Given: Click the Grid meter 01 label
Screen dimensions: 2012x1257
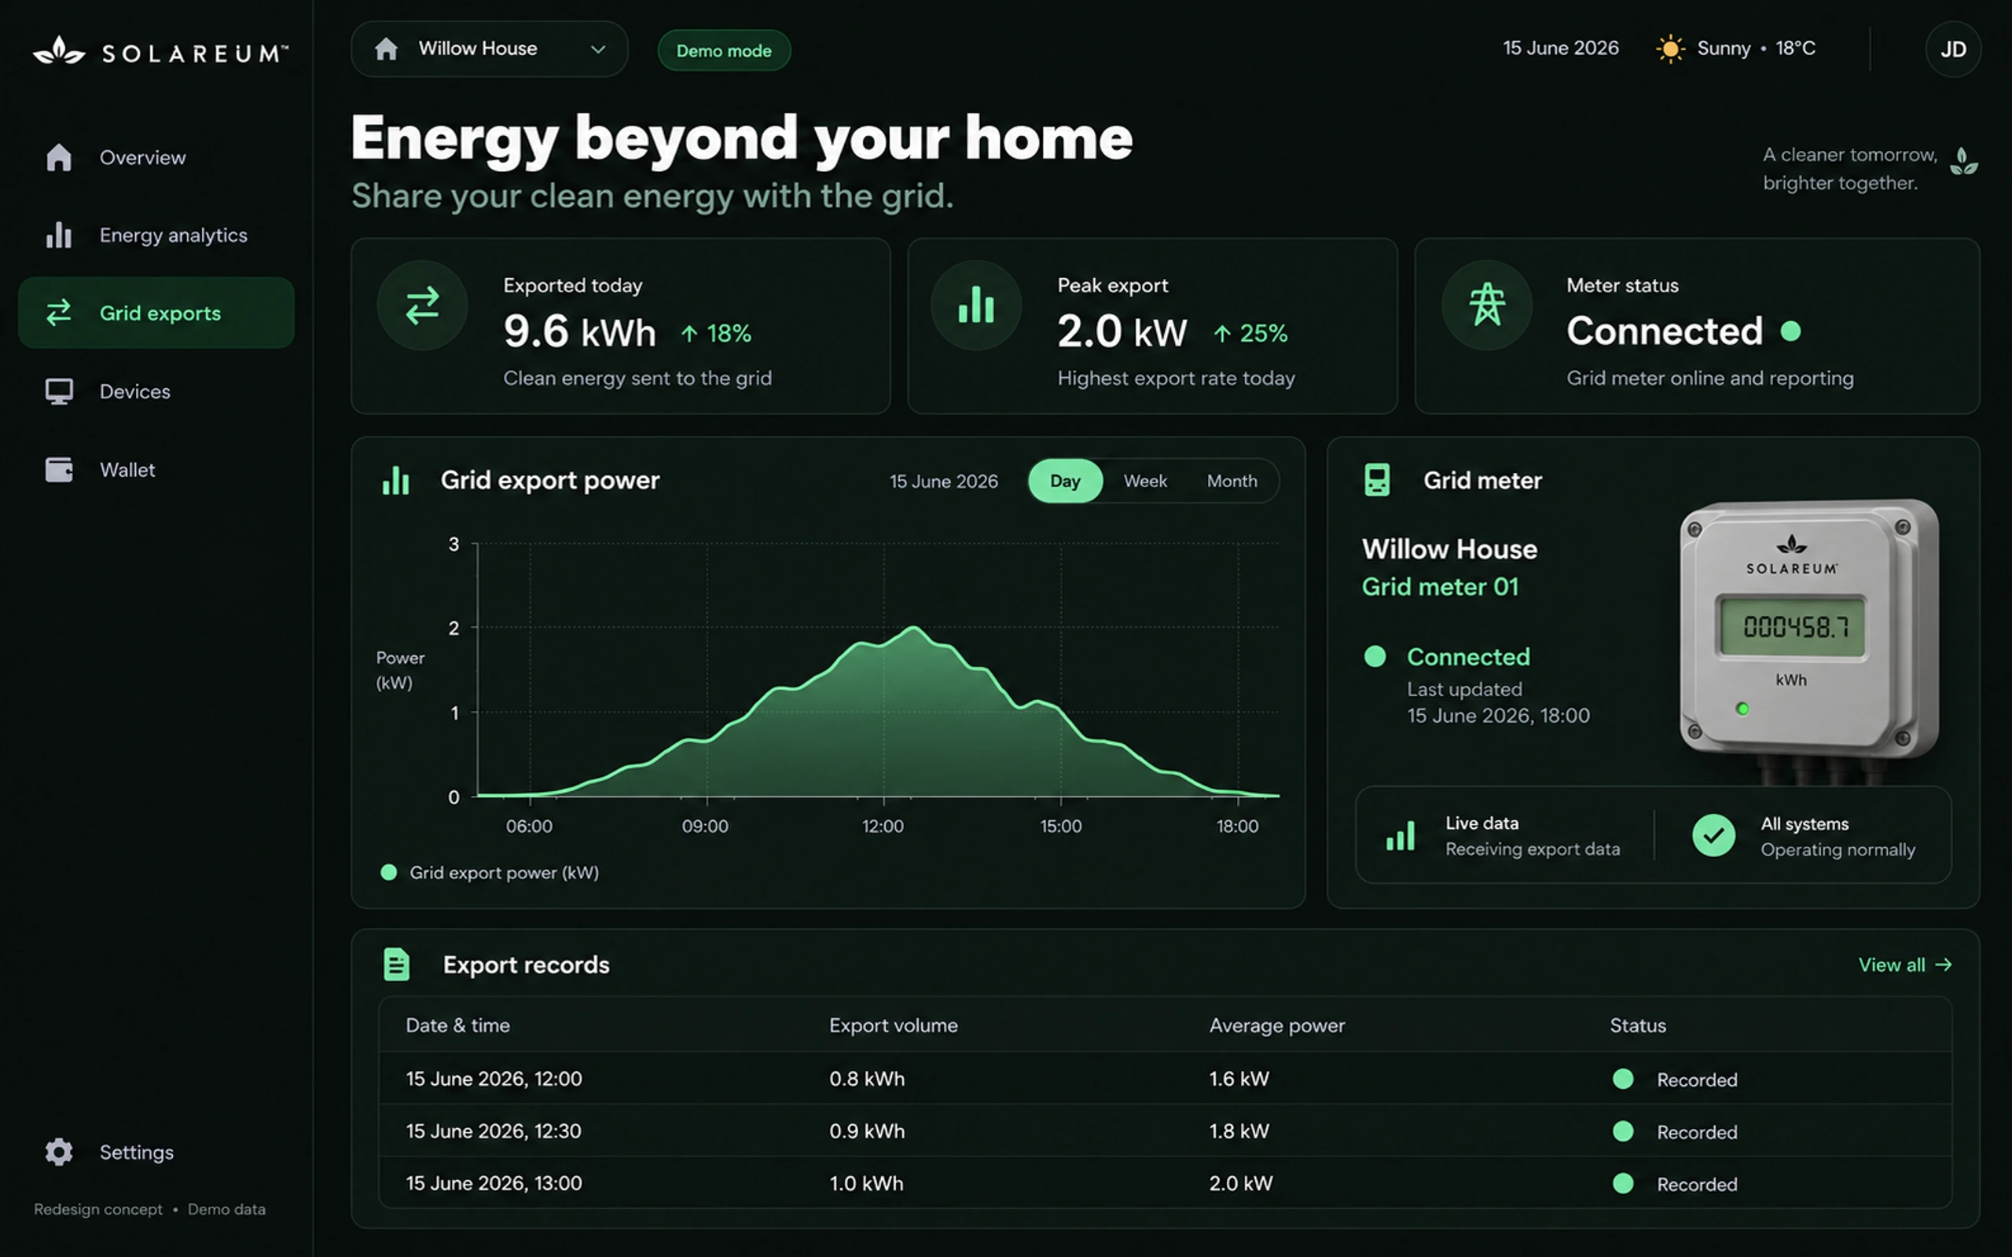Looking at the screenshot, I should (x=1440, y=587).
